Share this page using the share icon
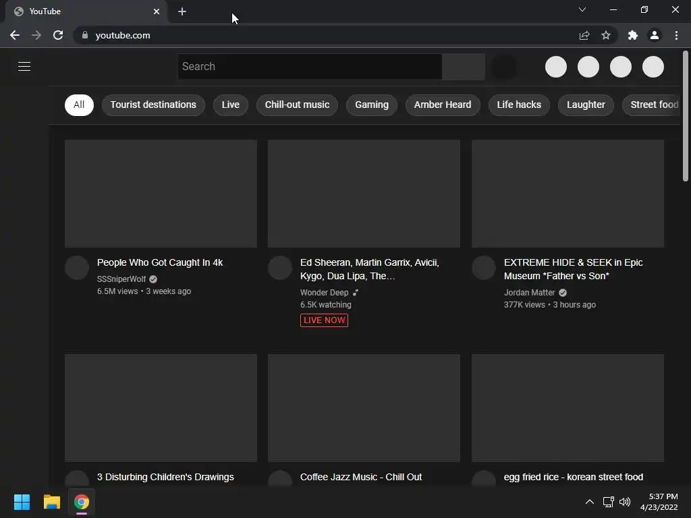The height and width of the screenshot is (518, 691). 584,35
